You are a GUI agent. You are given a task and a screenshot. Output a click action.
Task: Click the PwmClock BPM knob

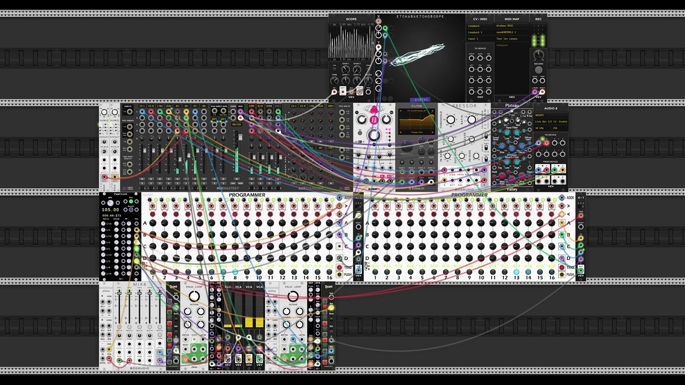pyautogui.click(x=110, y=203)
